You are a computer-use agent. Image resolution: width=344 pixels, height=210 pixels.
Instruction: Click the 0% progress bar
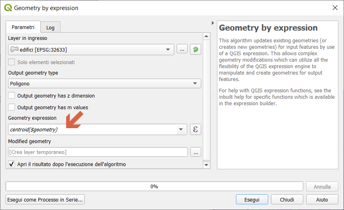[154, 186]
